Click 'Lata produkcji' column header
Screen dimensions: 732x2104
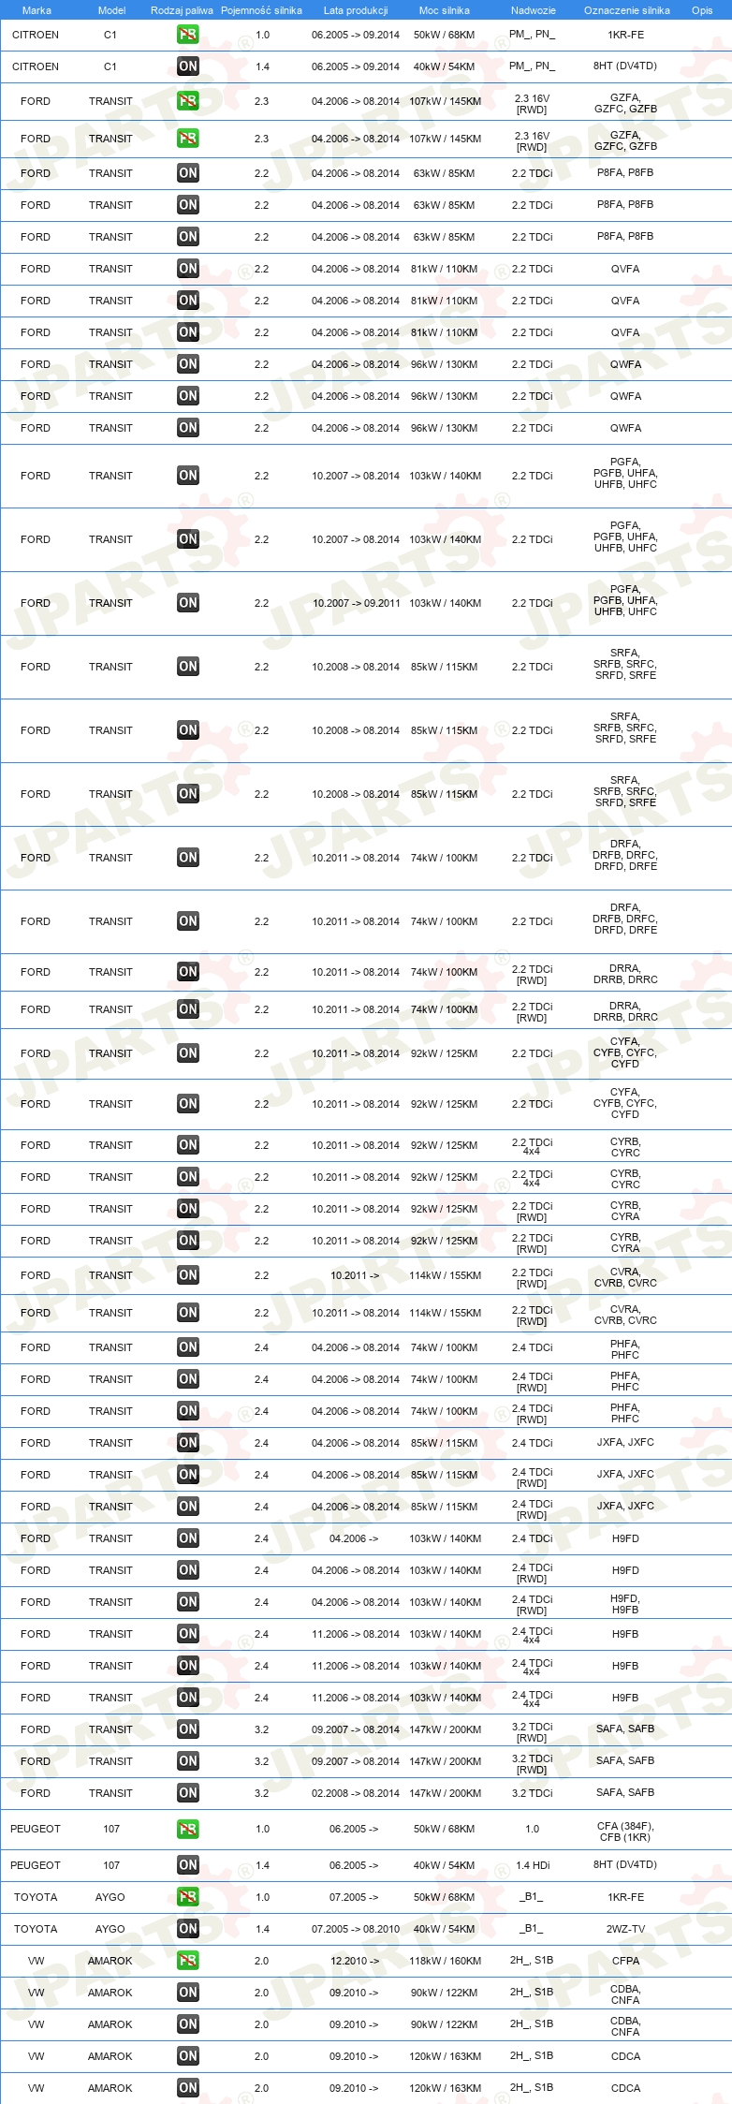click(356, 10)
